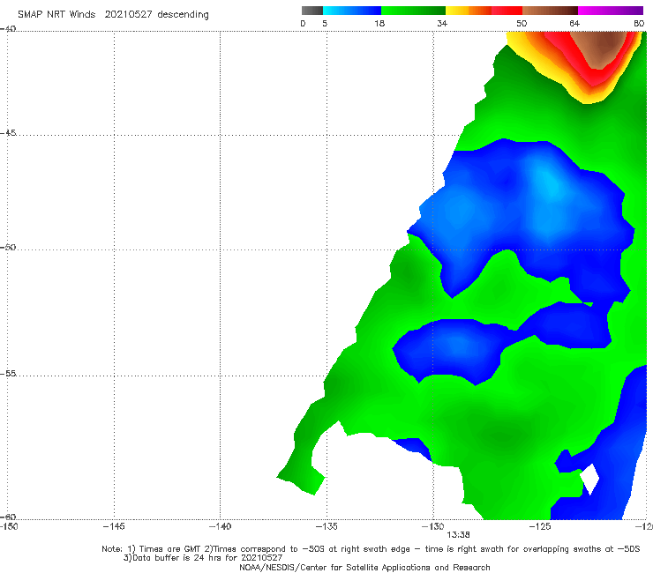Viewport: 653px width, 573px height.
Task: Click the latitude label '-45'
Action: click(8, 133)
